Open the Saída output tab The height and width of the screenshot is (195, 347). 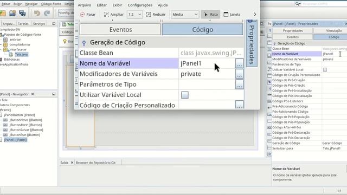(x=64, y=162)
